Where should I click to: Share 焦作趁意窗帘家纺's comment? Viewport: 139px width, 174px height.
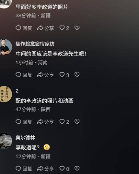[x=45, y=75]
